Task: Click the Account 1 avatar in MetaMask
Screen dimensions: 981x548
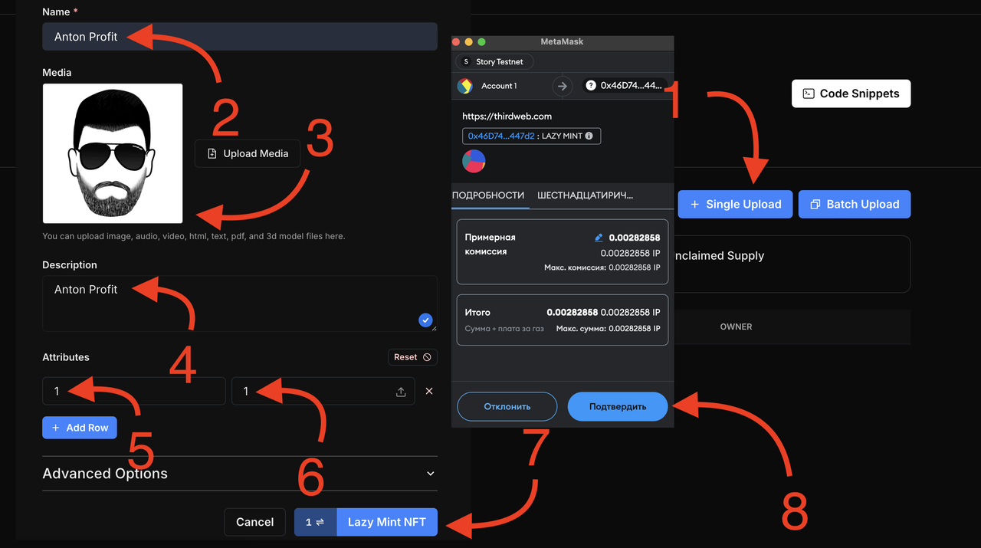Action: click(x=465, y=86)
